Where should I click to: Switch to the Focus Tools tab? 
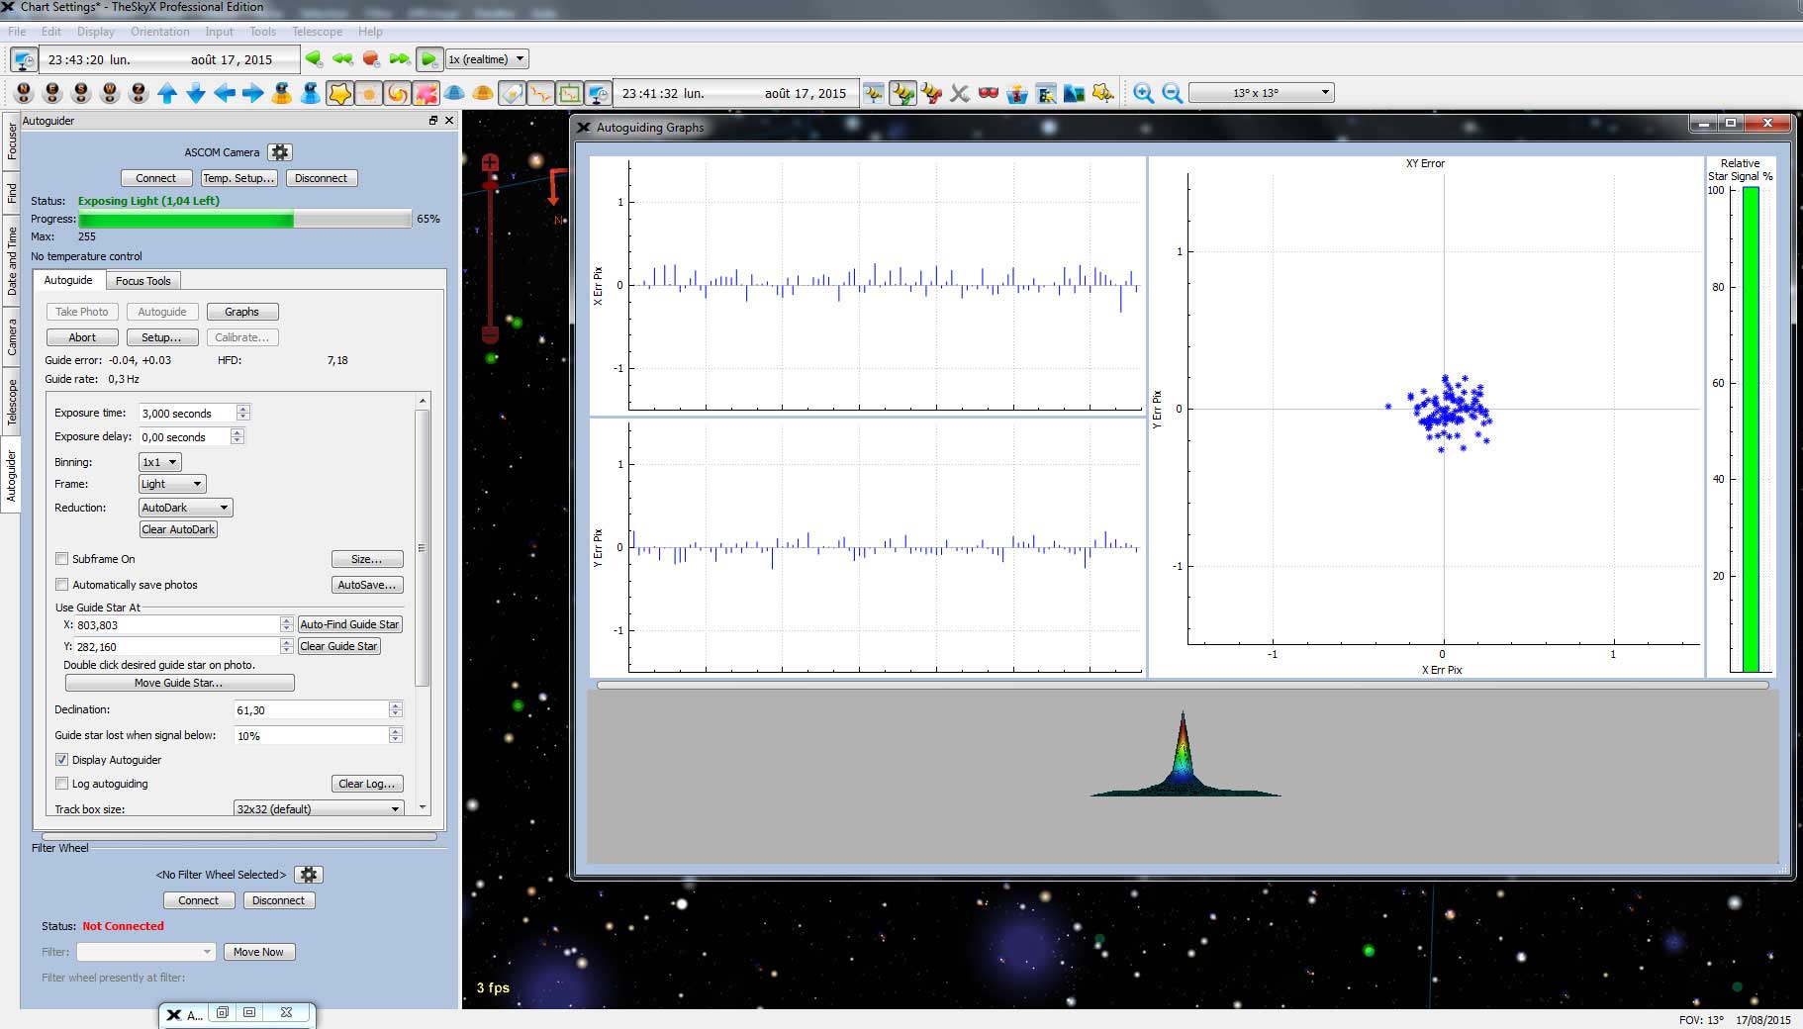[x=143, y=280]
